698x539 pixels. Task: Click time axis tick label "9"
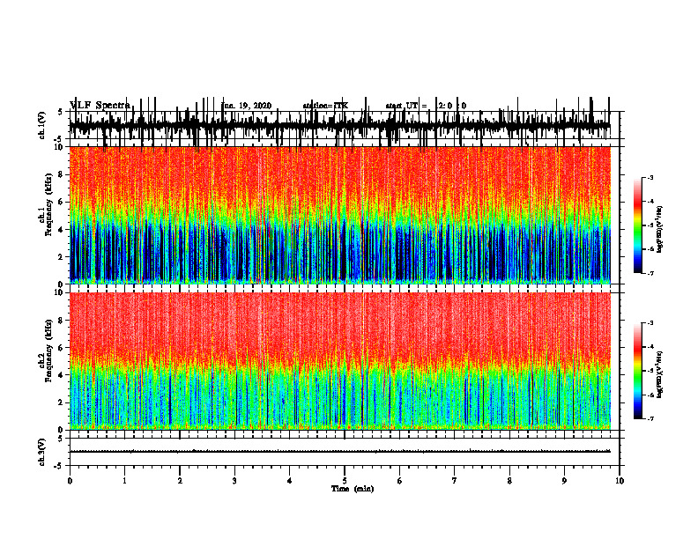(564, 481)
